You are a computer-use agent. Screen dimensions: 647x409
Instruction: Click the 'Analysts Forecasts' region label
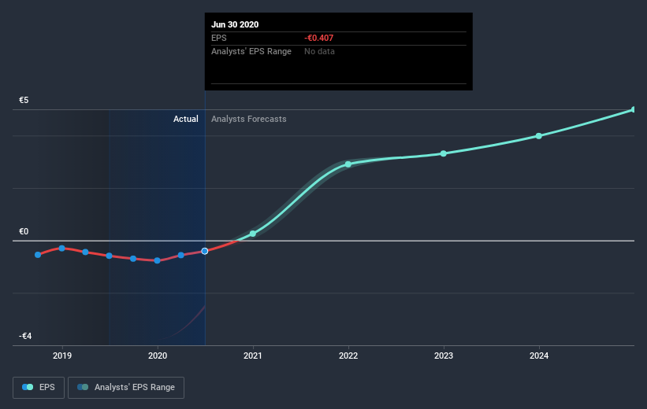pos(249,119)
